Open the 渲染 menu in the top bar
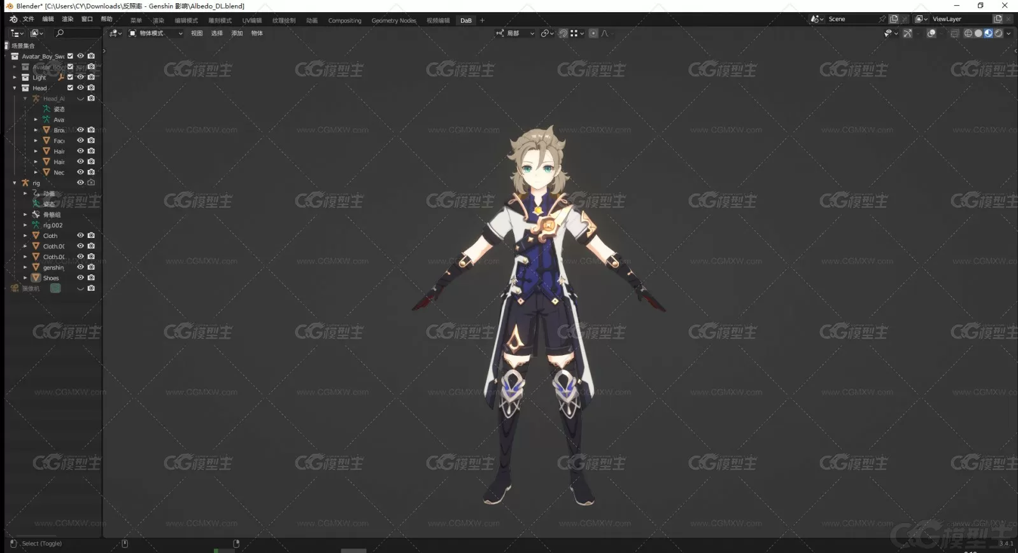Image resolution: width=1018 pixels, height=553 pixels. [x=67, y=19]
